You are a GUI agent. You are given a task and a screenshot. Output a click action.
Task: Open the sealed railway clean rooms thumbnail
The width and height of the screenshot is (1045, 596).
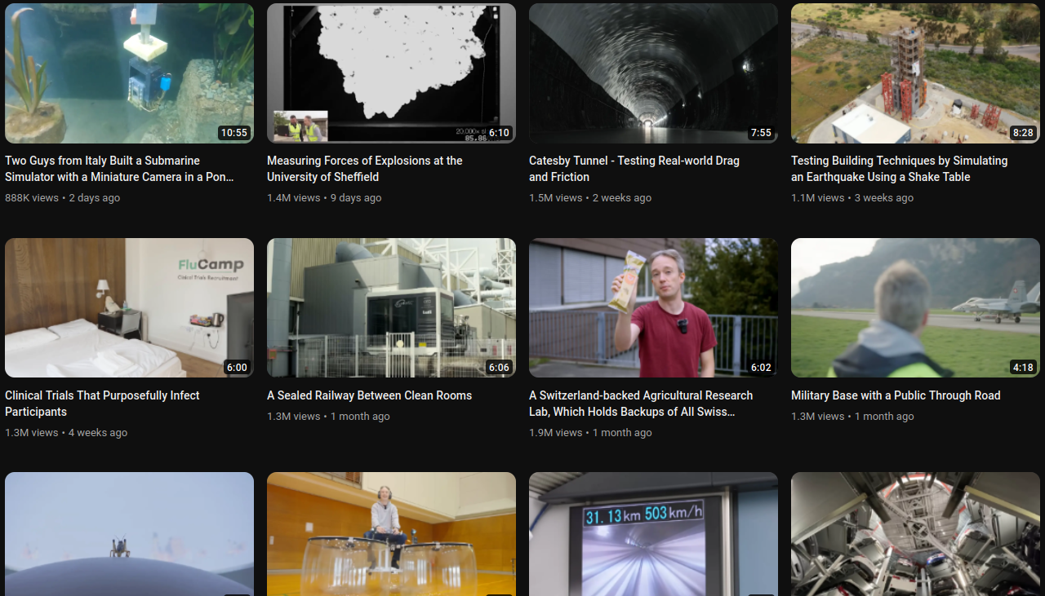point(391,307)
